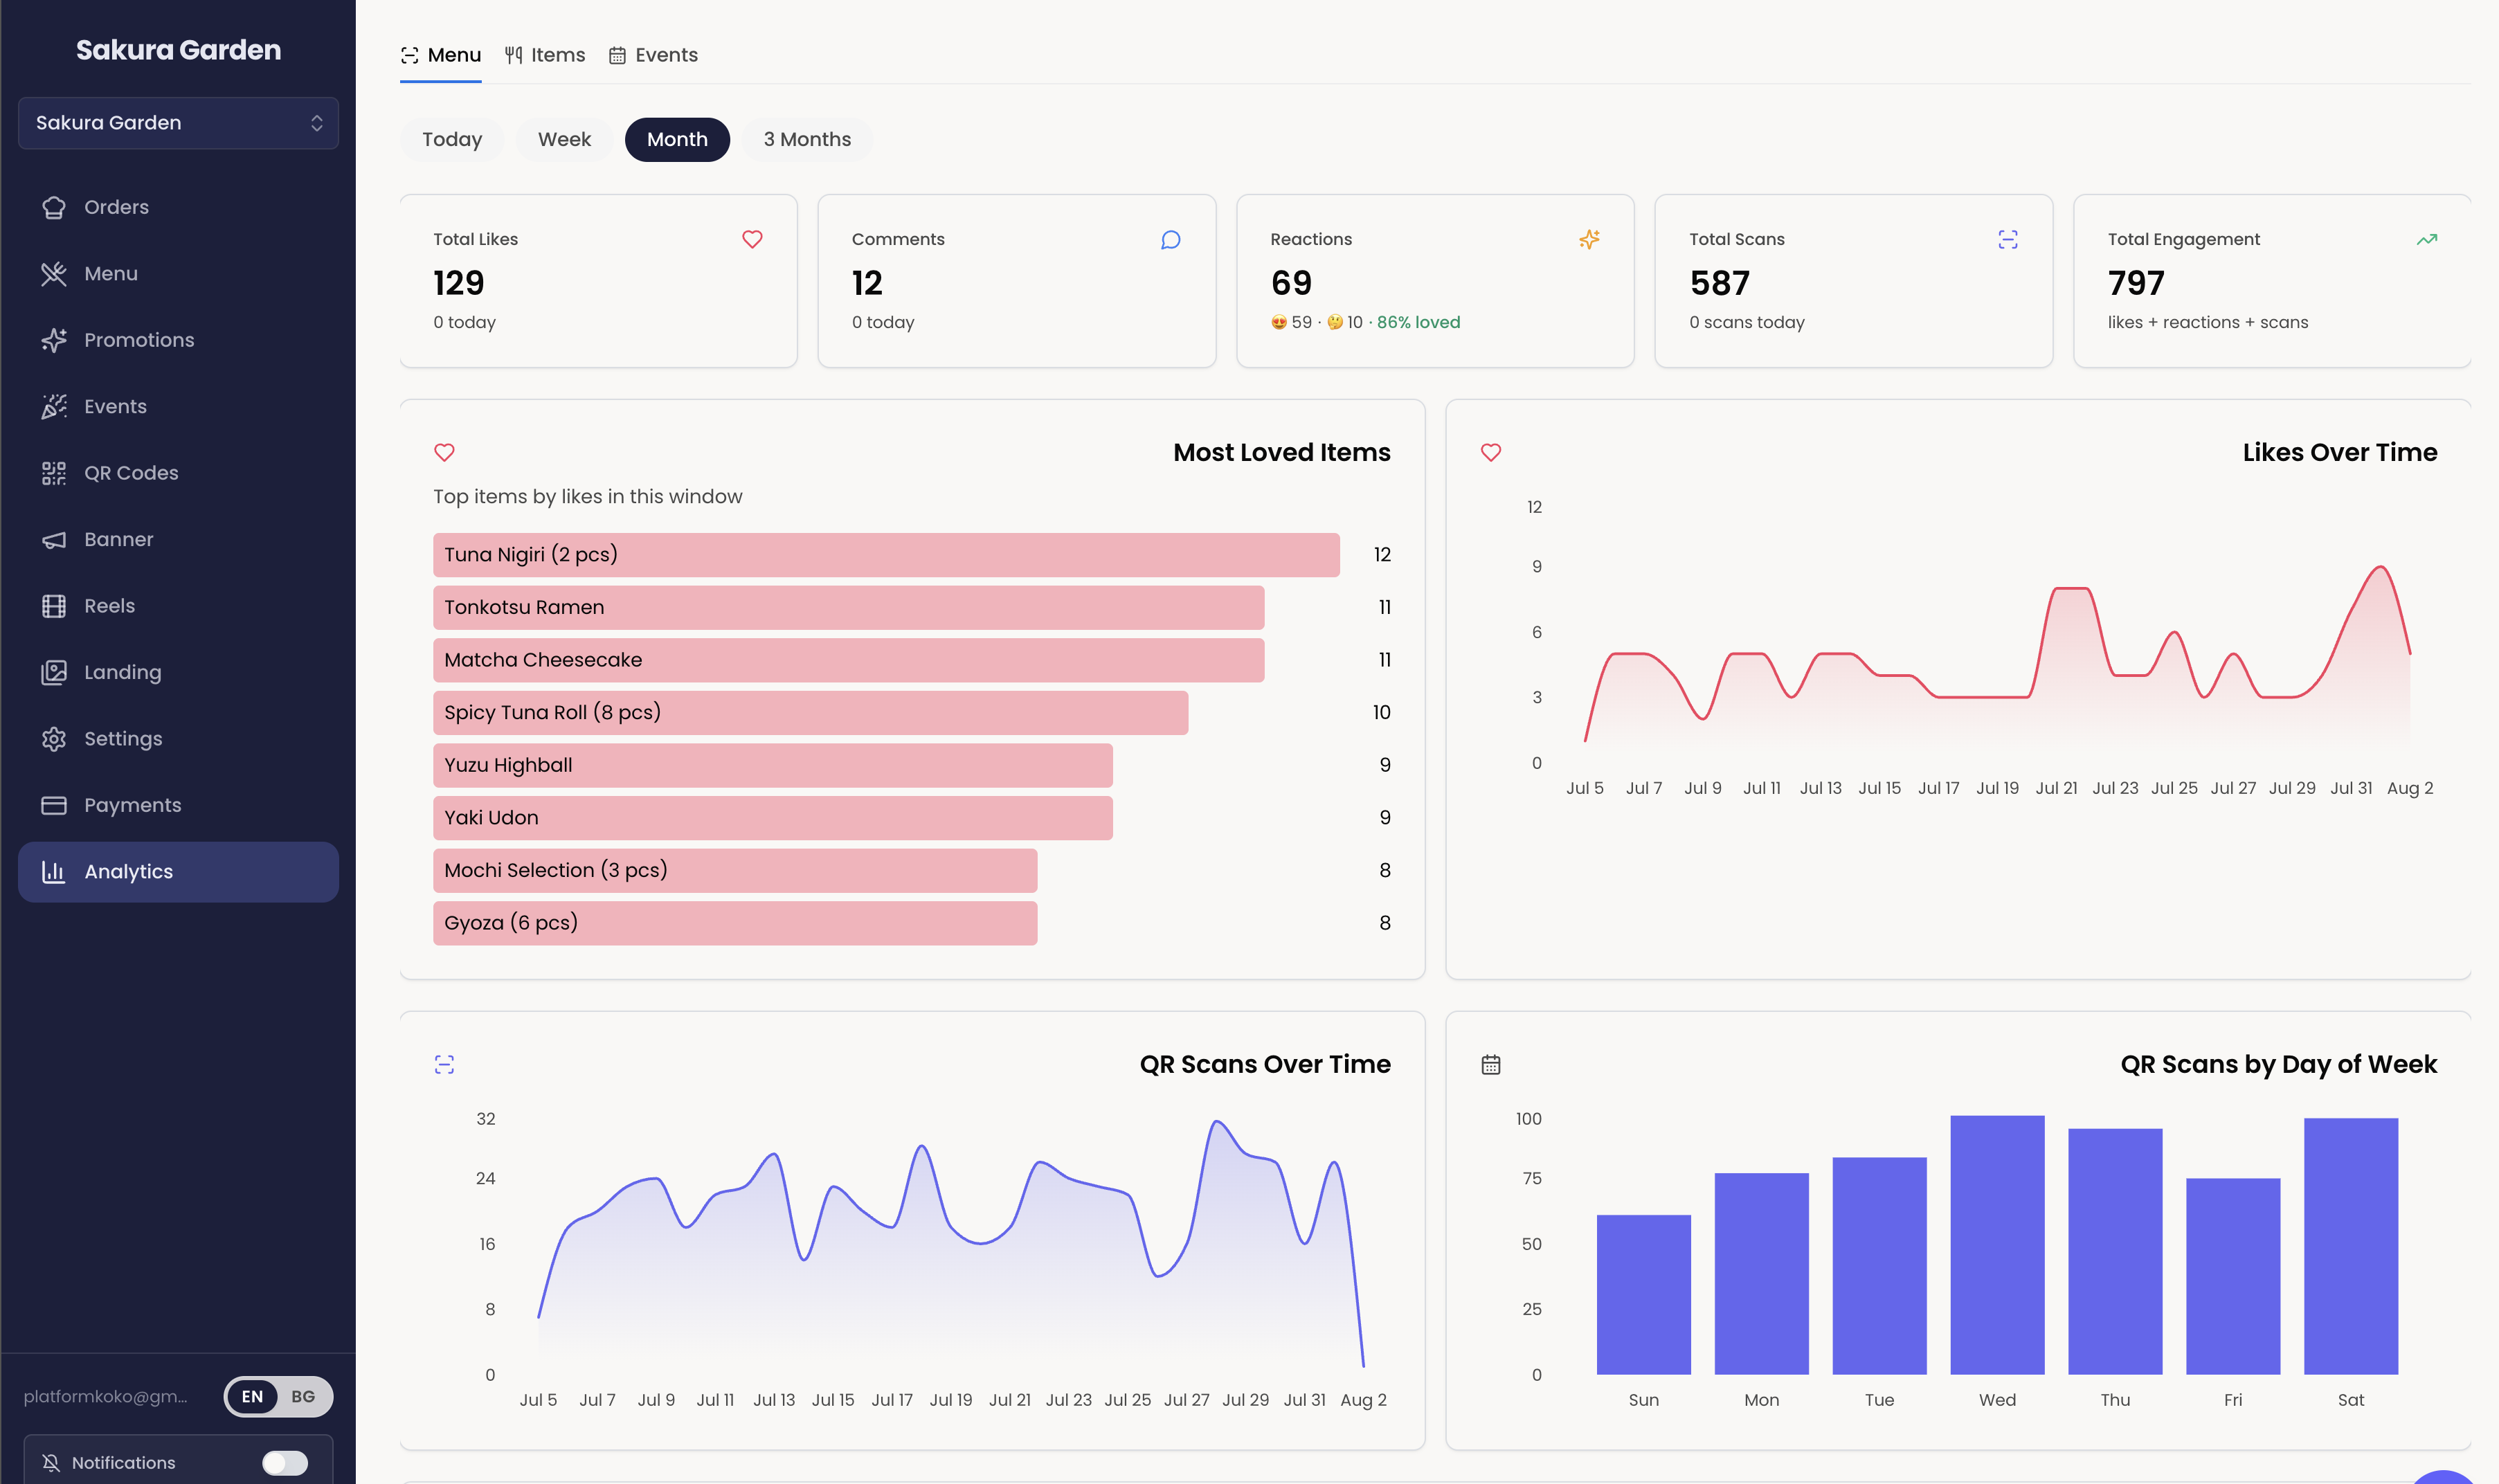Viewport: 2499px width, 1484px height.
Task: Go to the Landing page settings
Action: (x=178, y=673)
